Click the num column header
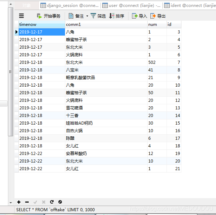 [157, 25]
